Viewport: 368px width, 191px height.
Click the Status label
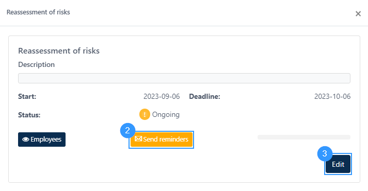pos(29,115)
